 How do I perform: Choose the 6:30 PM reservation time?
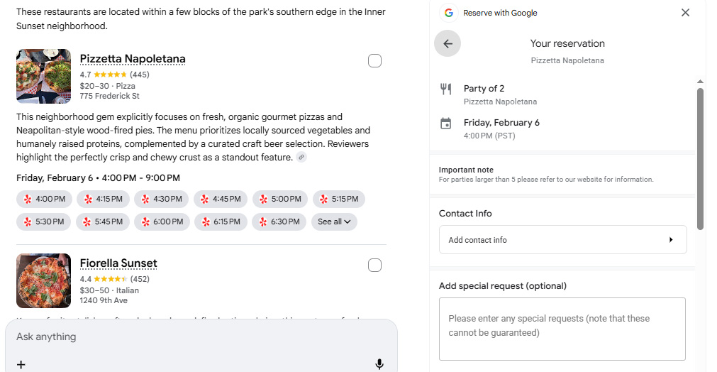(x=279, y=222)
